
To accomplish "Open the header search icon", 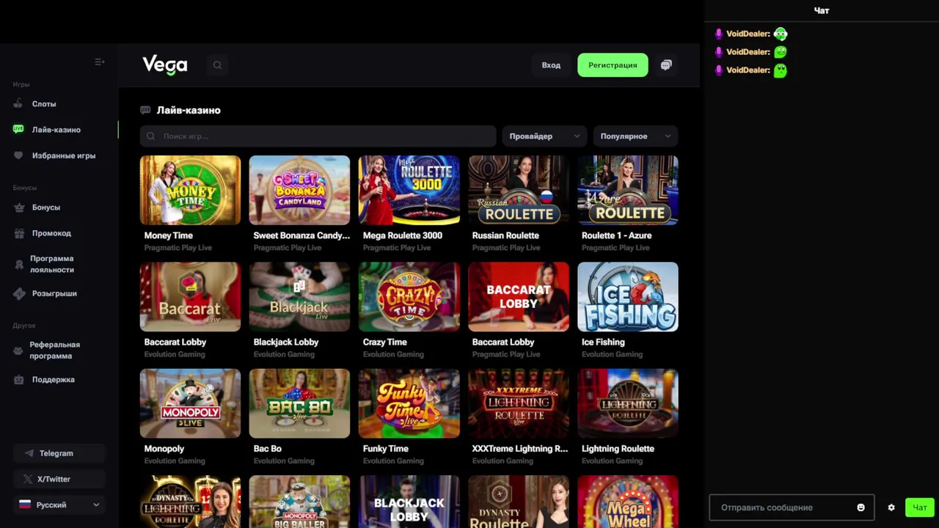I will [x=217, y=65].
